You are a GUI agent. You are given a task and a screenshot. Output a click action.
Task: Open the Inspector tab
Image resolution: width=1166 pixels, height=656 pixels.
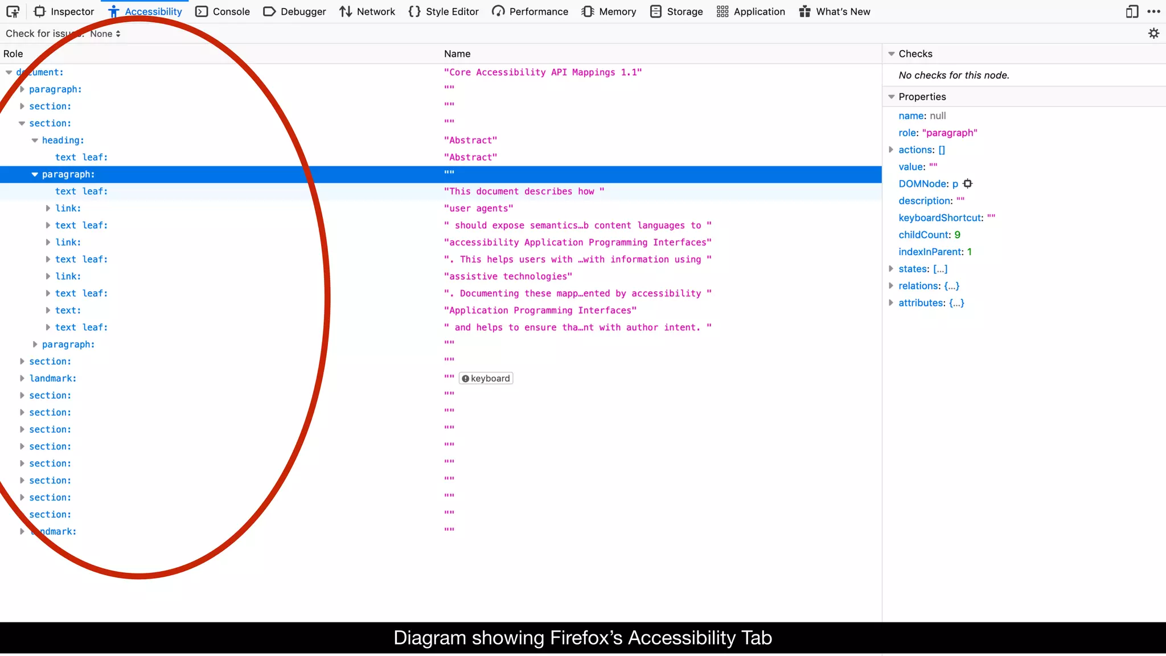pyautogui.click(x=64, y=11)
